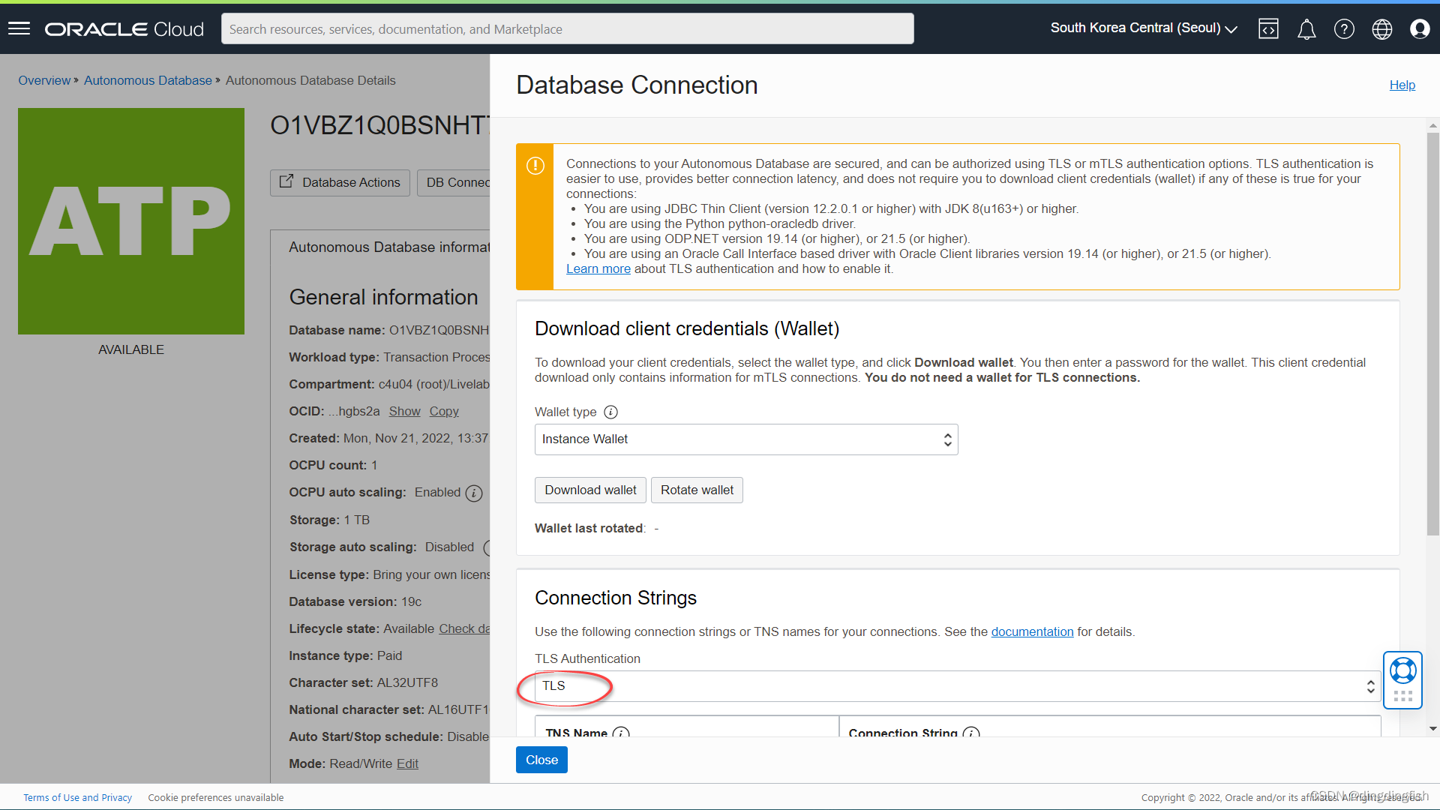Viewport: 1440px width, 810px height.
Task: Click the Database Connection panel title
Action: point(637,85)
